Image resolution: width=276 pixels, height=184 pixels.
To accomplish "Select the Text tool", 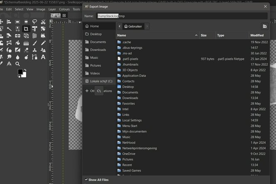I will (43, 57).
